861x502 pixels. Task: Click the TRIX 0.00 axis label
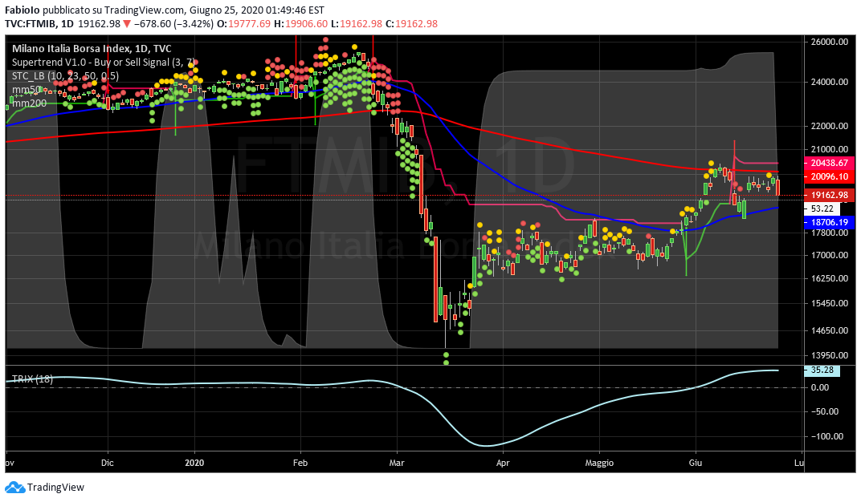click(x=820, y=387)
